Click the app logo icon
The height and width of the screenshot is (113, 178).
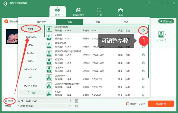5,3
